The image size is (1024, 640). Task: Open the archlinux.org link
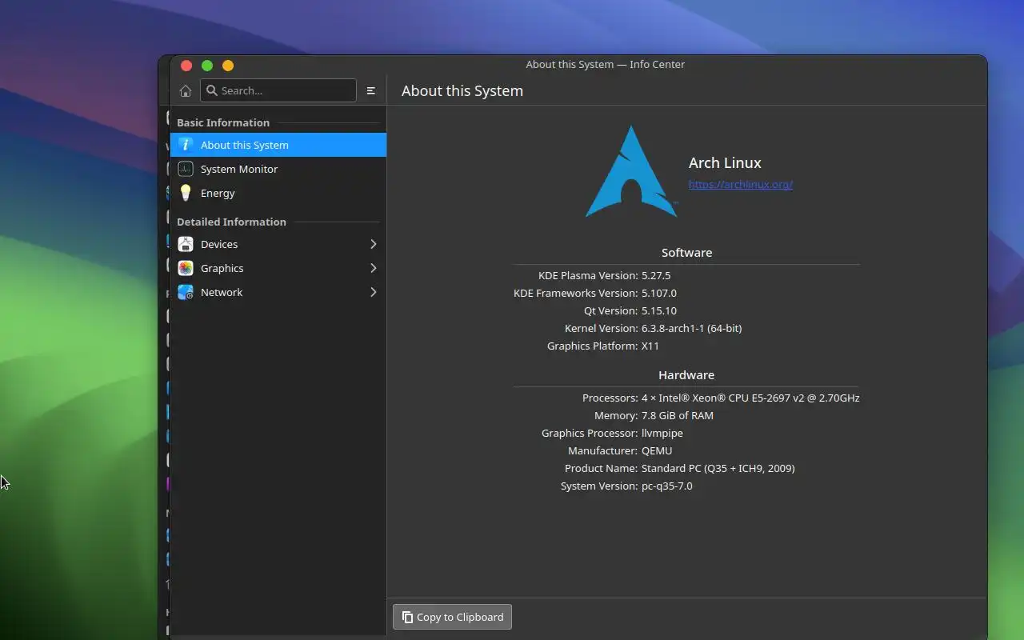tap(741, 184)
